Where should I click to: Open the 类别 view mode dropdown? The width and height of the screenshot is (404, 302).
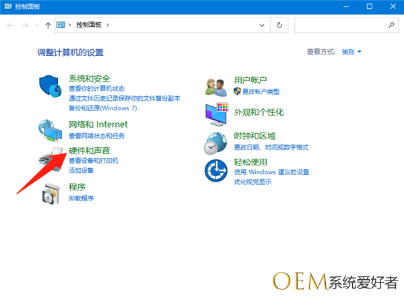[x=352, y=52]
